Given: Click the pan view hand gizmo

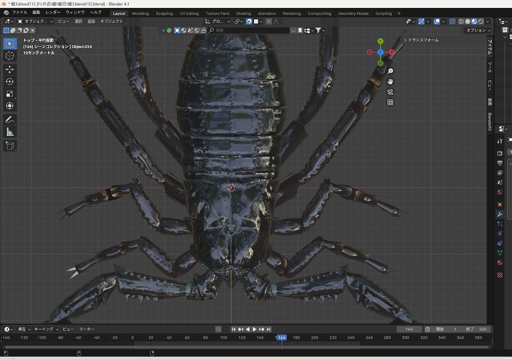Looking at the screenshot, I should point(390,81).
